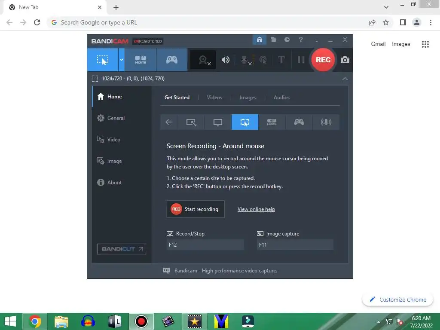Select game recording mode in the mode selector row
The height and width of the screenshot is (330, 440).
[x=299, y=122]
